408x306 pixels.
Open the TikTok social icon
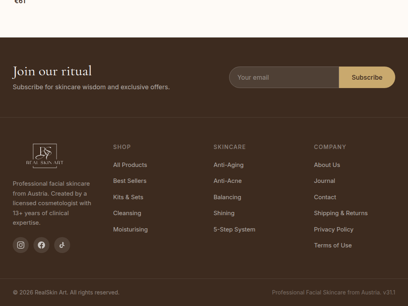coord(62,245)
